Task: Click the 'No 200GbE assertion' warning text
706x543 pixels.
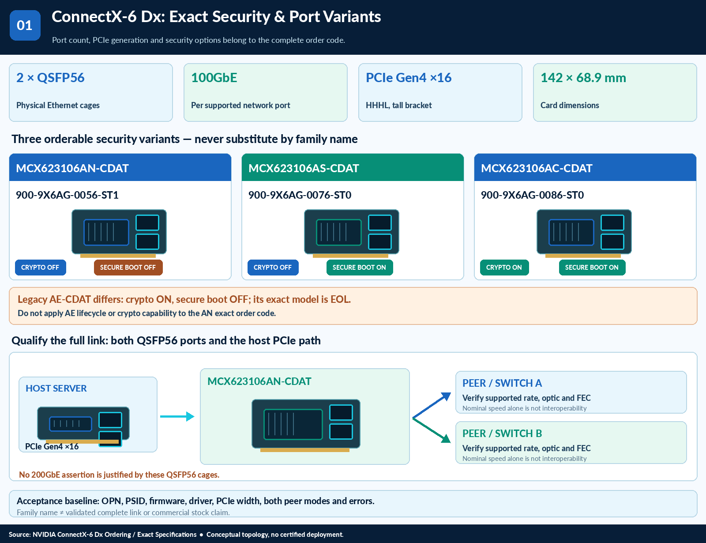Action: tap(119, 475)
